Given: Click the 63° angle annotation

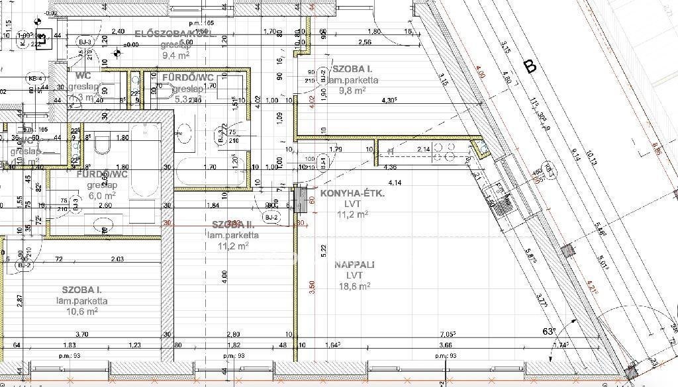Looking at the screenshot, I should click(548, 331).
